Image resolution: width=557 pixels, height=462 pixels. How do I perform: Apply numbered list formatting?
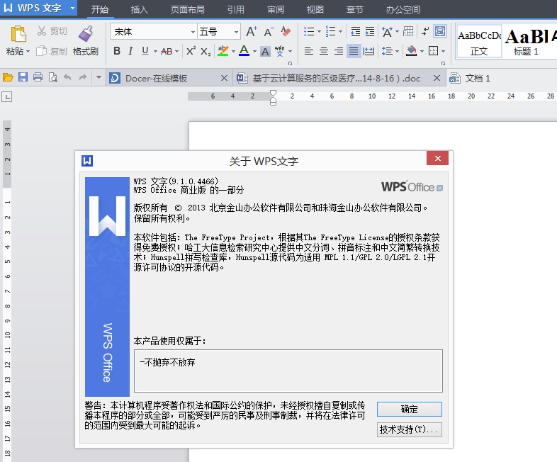click(x=330, y=32)
